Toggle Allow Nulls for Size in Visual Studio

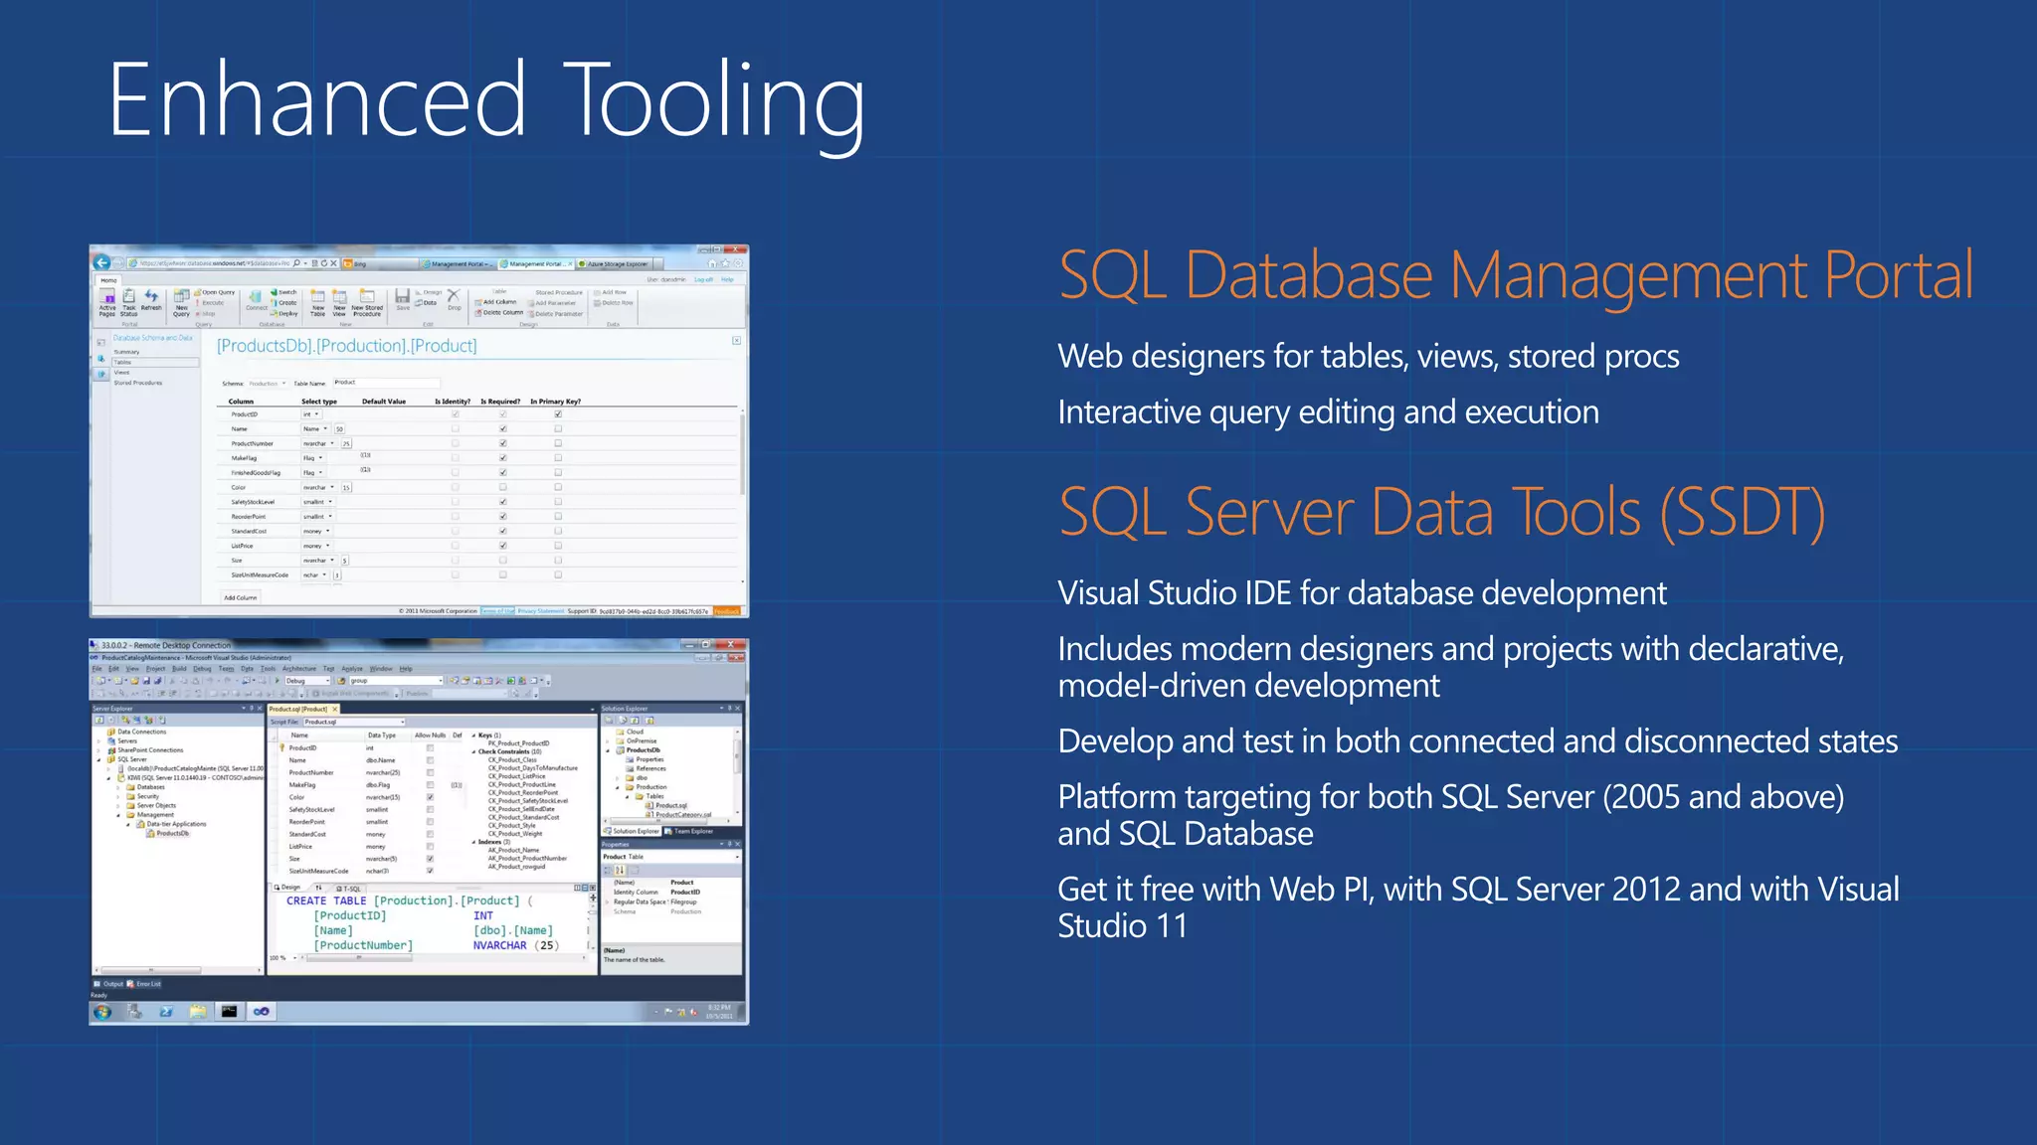click(430, 859)
